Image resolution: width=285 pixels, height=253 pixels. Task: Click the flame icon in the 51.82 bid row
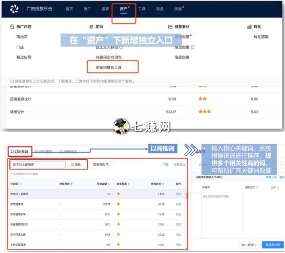[x=119, y=214]
